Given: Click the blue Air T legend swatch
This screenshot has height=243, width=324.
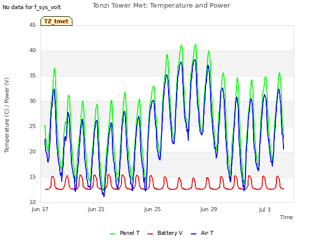Looking at the screenshot, I should [x=193, y=234].
